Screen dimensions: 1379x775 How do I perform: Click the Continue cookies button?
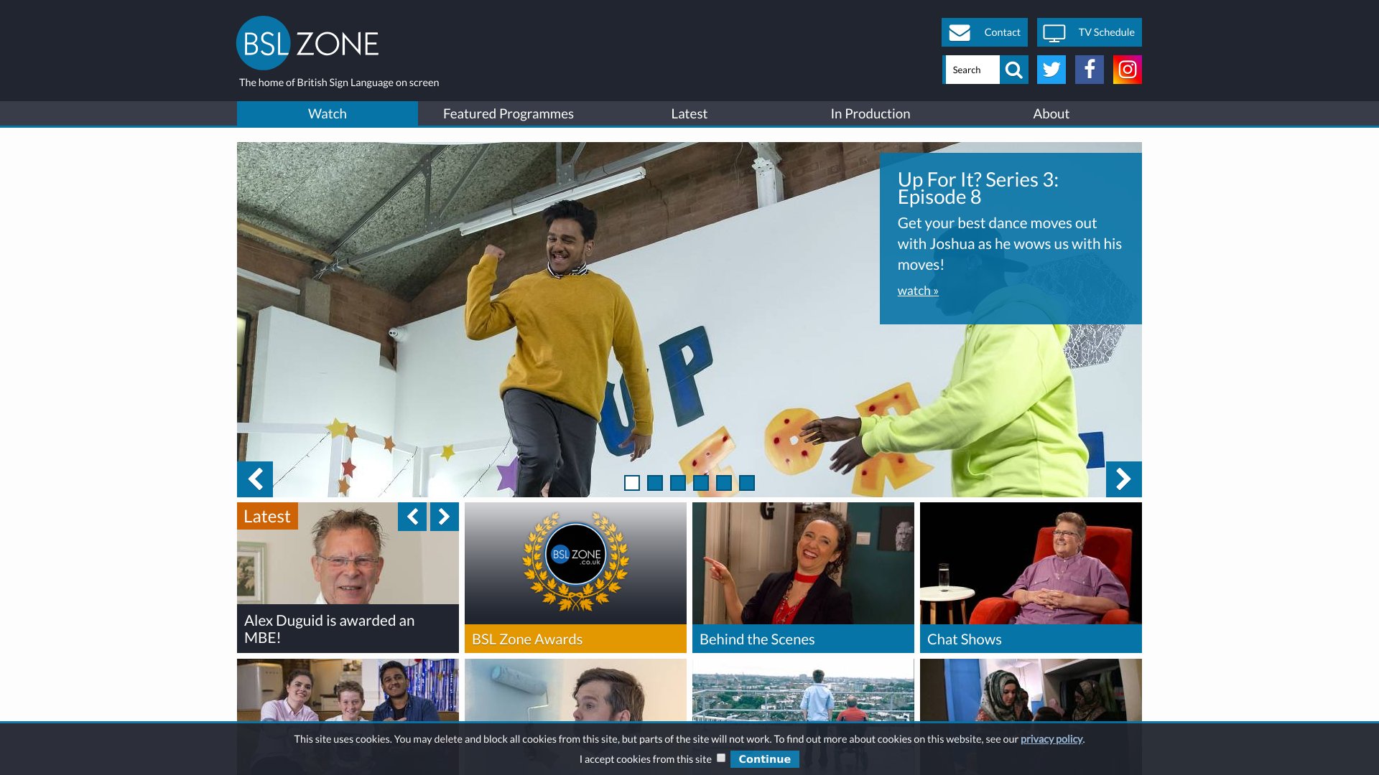(764, 759)
